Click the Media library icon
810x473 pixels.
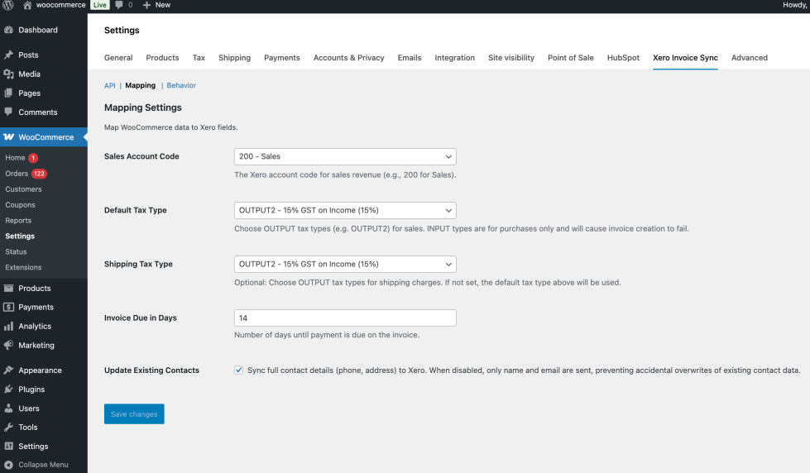tap(9, 74)
